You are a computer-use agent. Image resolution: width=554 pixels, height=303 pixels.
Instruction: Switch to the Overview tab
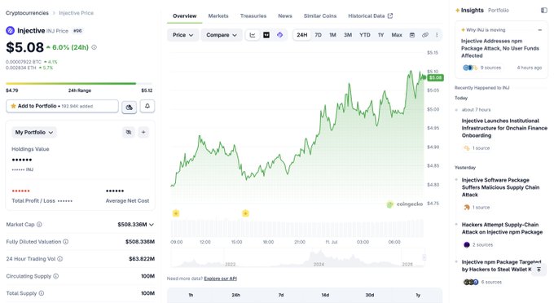(184, 16)
